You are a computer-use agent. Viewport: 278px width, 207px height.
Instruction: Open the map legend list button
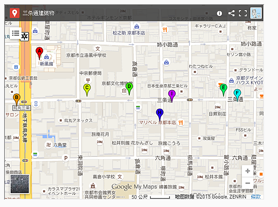tap(15, 33)
